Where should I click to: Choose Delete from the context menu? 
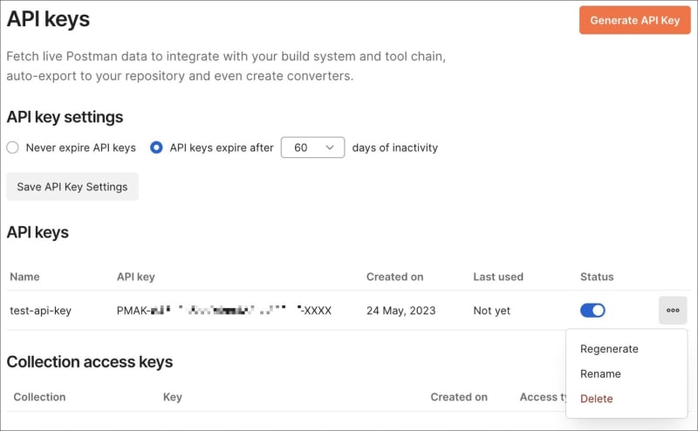[597, 399]
